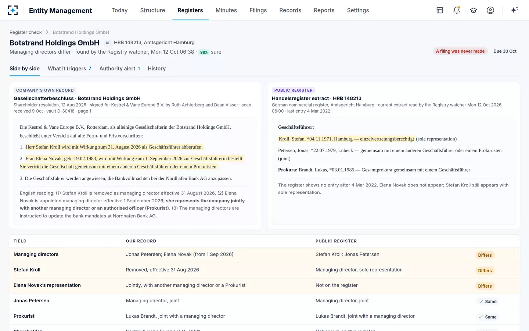Click the 'Due 30 Oct' badge
Screen dimensions: 529x331
505,51
